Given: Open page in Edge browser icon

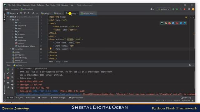Looking at the screenshot, I should pos(185,23).
